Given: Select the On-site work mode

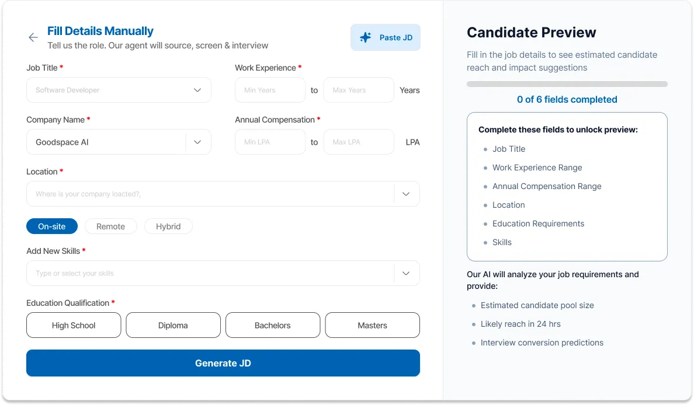Looking at the screenshot, I should 52,226.
